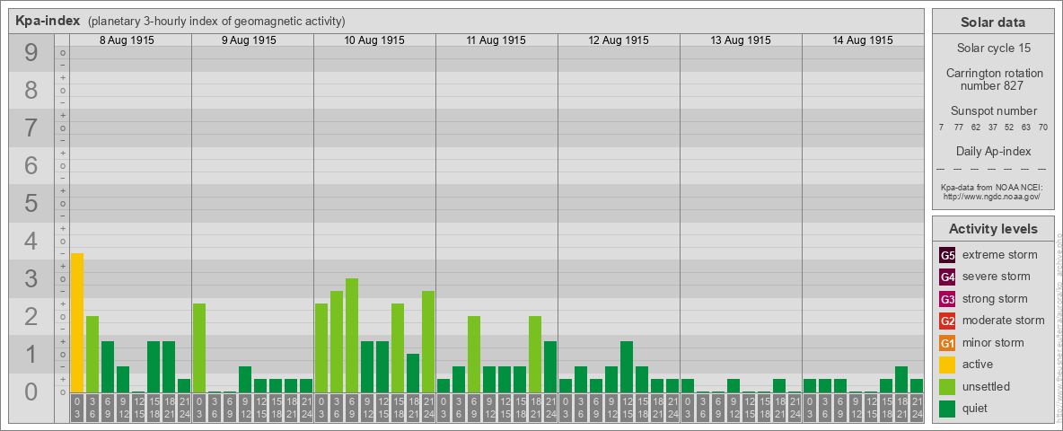Viewport: 1063px width, 431px height.
Task: Click sunspot value 77
Action: point(958,127)
